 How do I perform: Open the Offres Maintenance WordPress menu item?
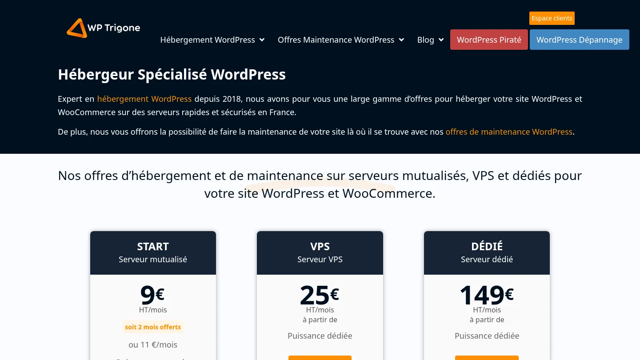tap(336, 40)
